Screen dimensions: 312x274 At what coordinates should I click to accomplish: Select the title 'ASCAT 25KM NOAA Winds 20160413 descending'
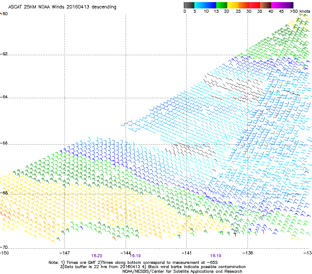click(62, 7)
